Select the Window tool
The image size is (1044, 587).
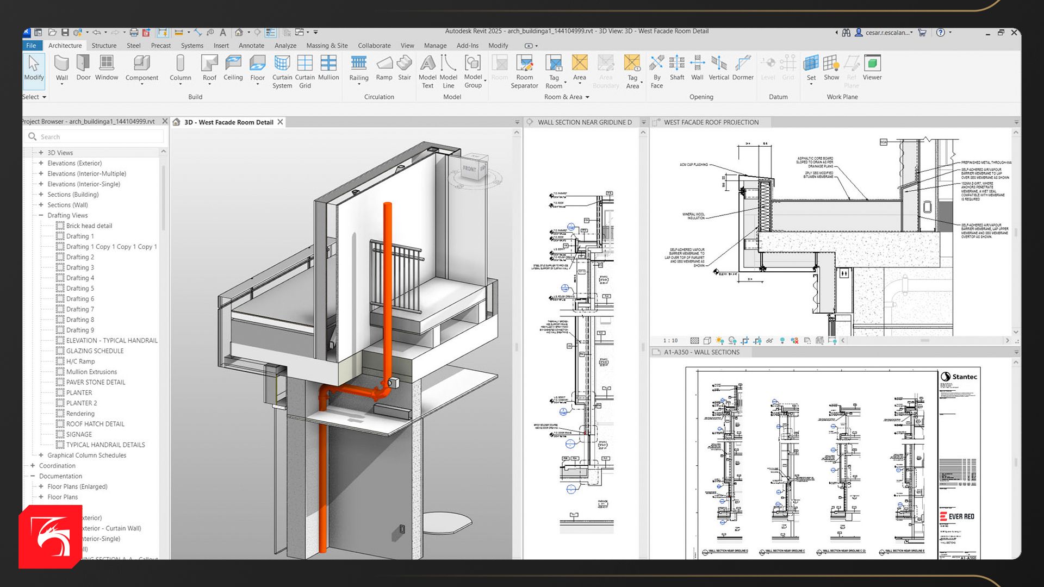pos(107,68)
